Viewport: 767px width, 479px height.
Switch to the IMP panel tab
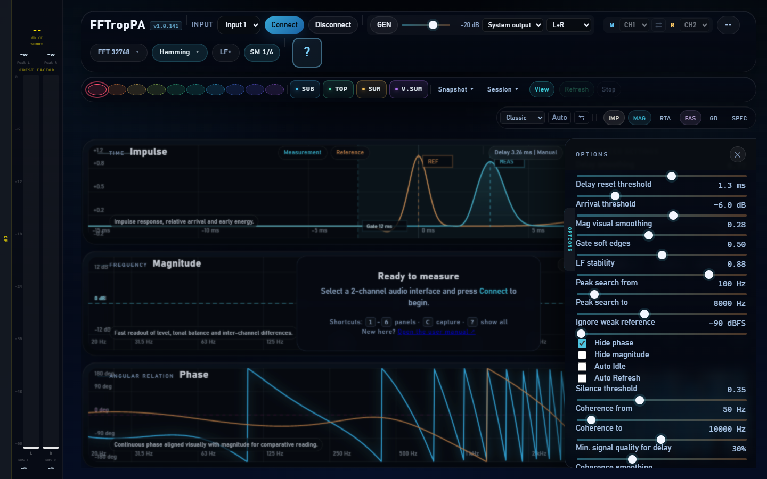614,118
